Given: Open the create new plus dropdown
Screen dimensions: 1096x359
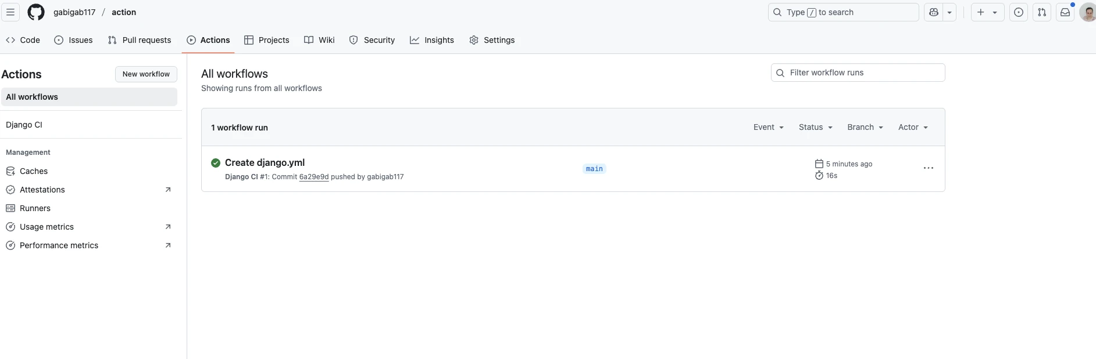Looking at the screenshot, I should (987, 12).
